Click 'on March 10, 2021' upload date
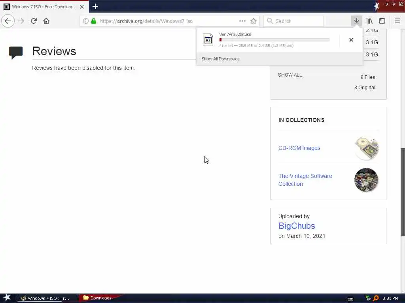405x303 pixels. tap(302, 236)
